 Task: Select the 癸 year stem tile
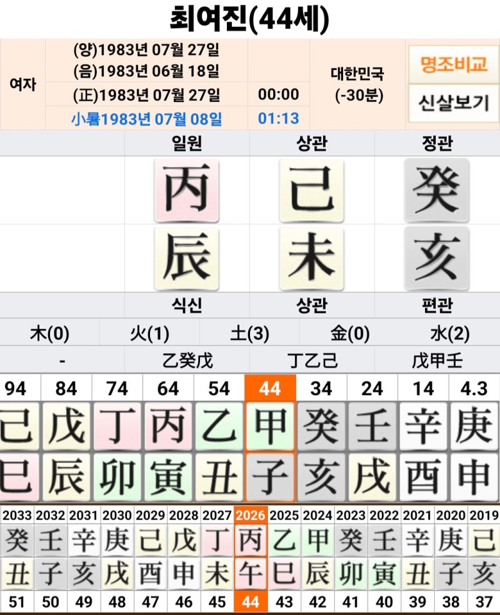(437, 190)
